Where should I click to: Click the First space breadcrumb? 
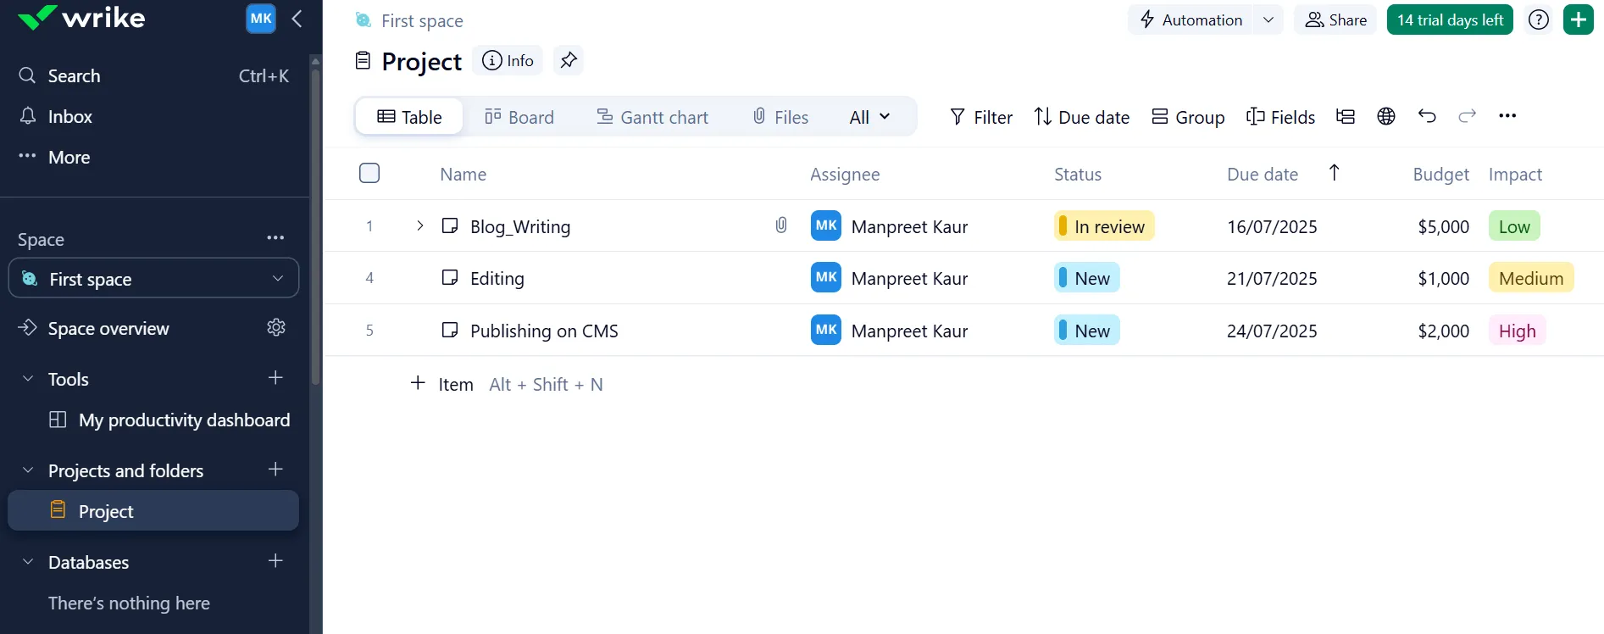pyautogui.click(x=422, y=20)
